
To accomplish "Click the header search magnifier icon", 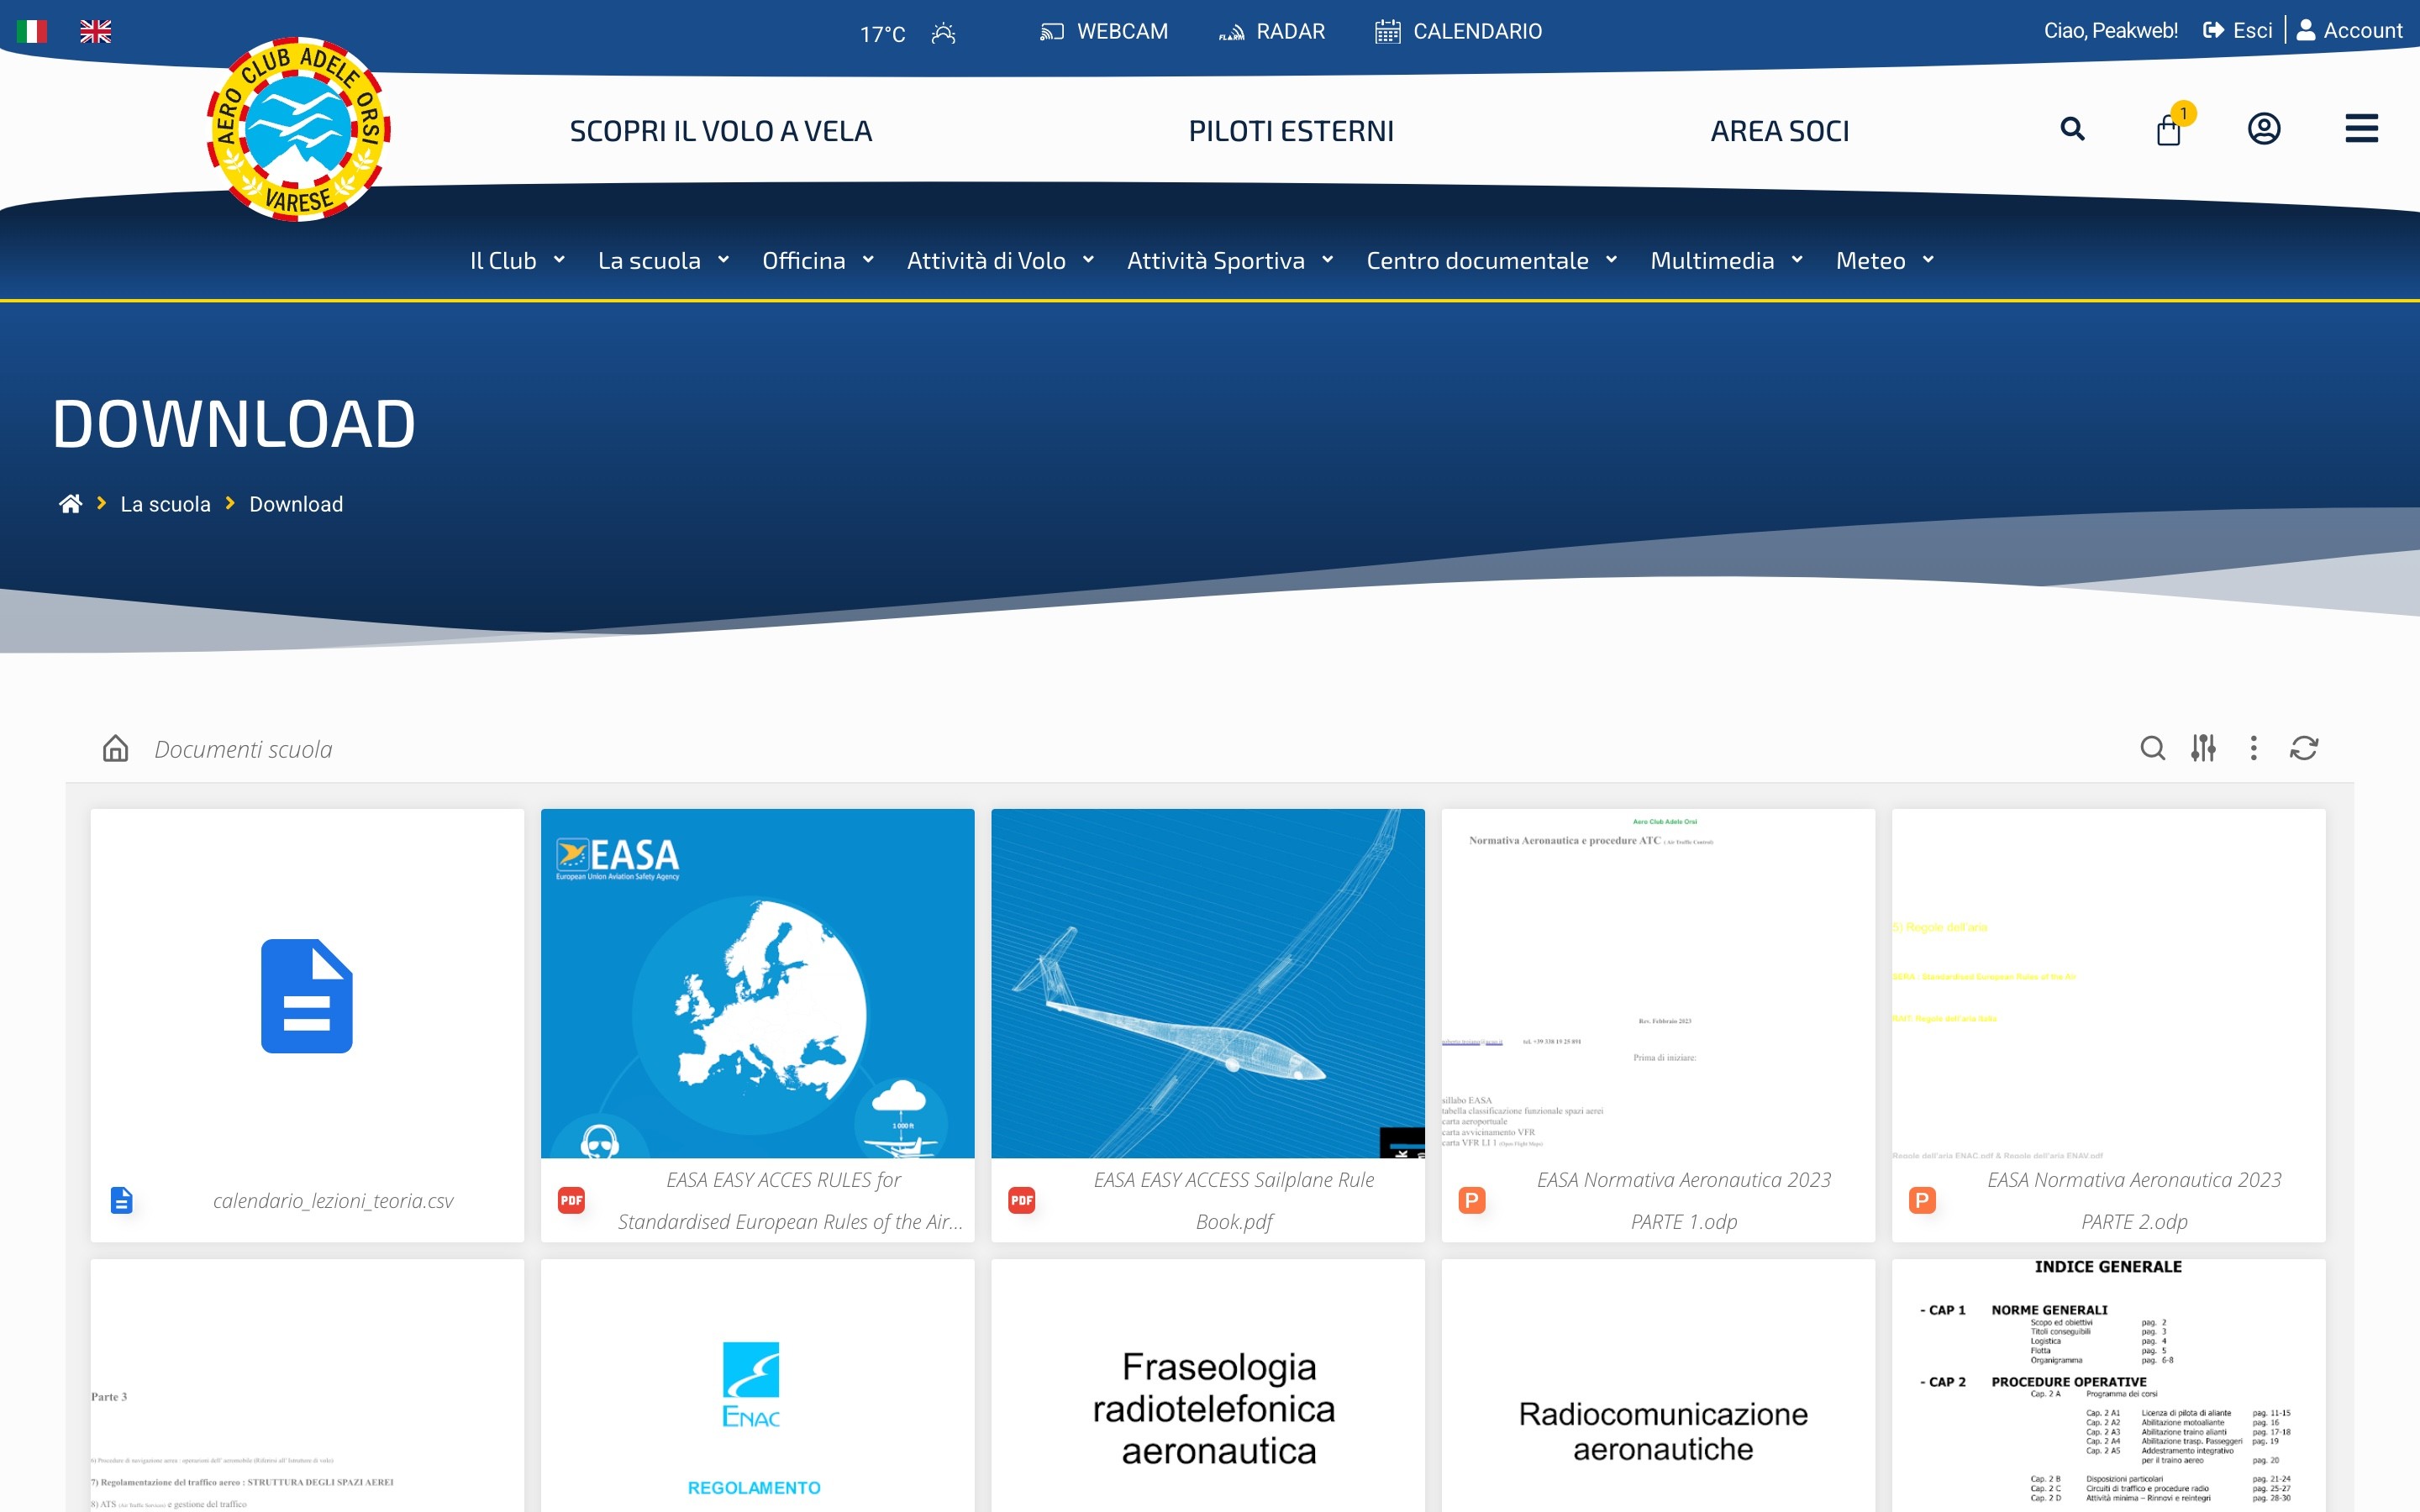I will tap(2073, 129).
